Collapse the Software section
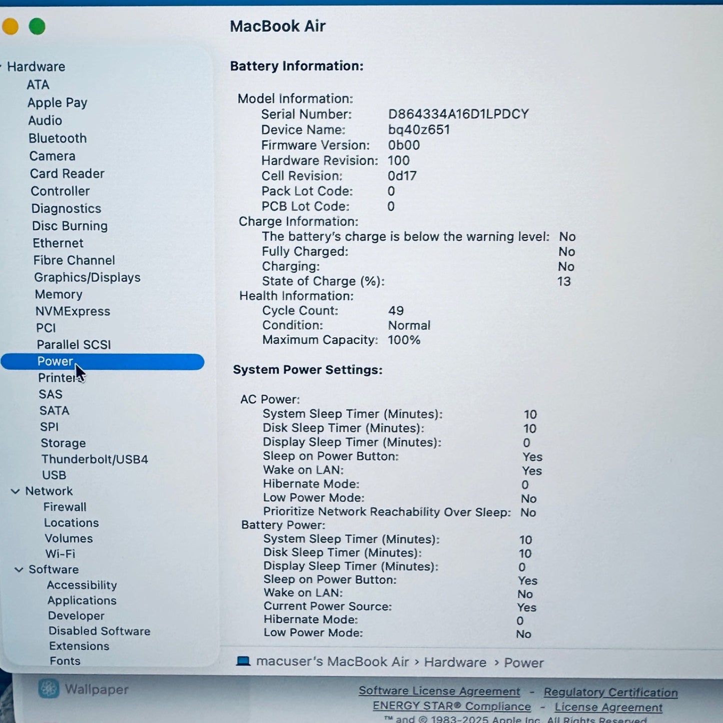Screen dimensions: 723x723 pyautogui.click(x=19, y=569)
